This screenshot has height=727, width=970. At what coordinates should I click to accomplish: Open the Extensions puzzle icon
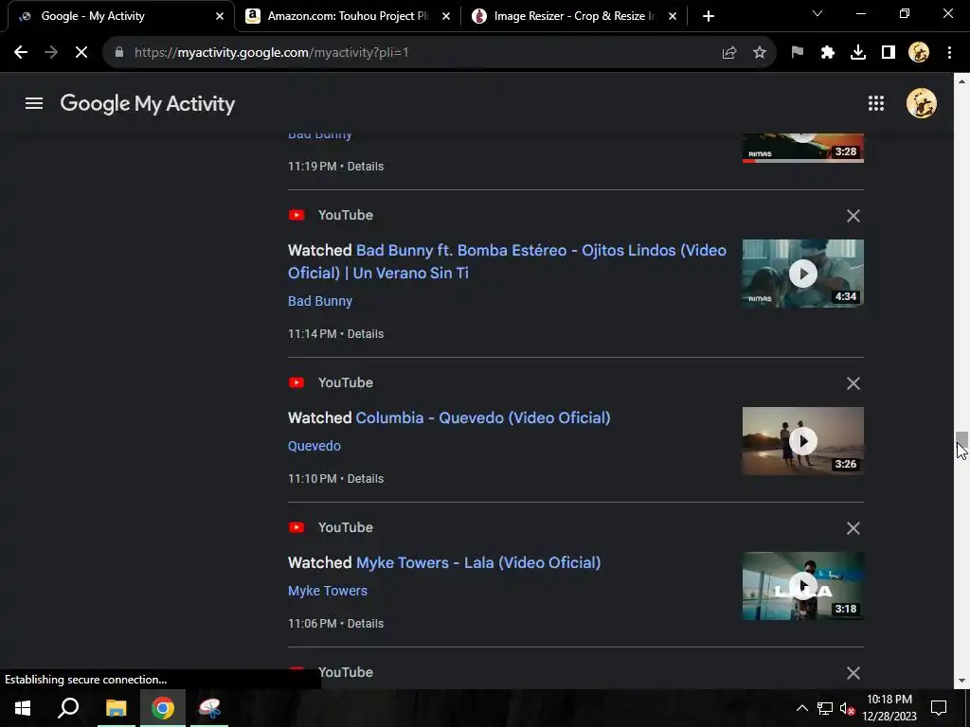click(828, 53)
